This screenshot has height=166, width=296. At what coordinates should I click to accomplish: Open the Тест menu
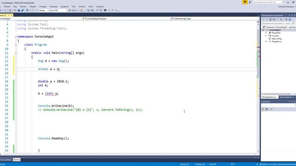[x=74, y=6]
